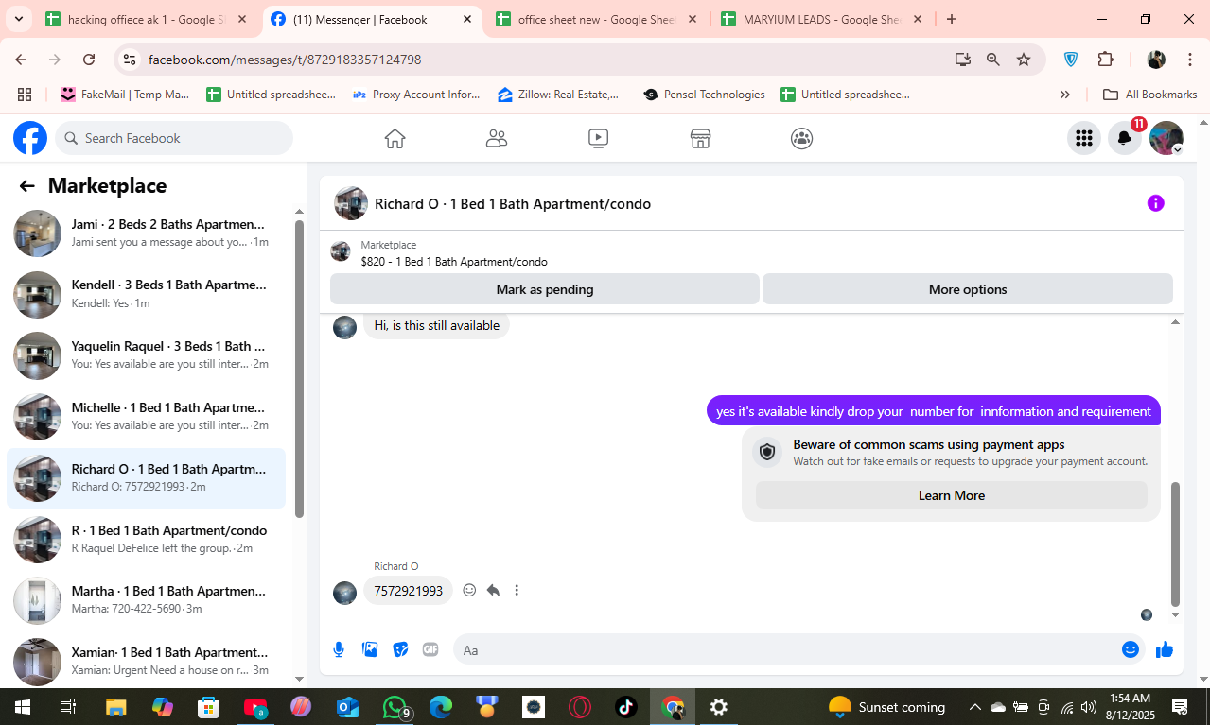1210x725 pixels.
Task: Click Richard O header profile thumbnail
Action: tap(351, 203)
